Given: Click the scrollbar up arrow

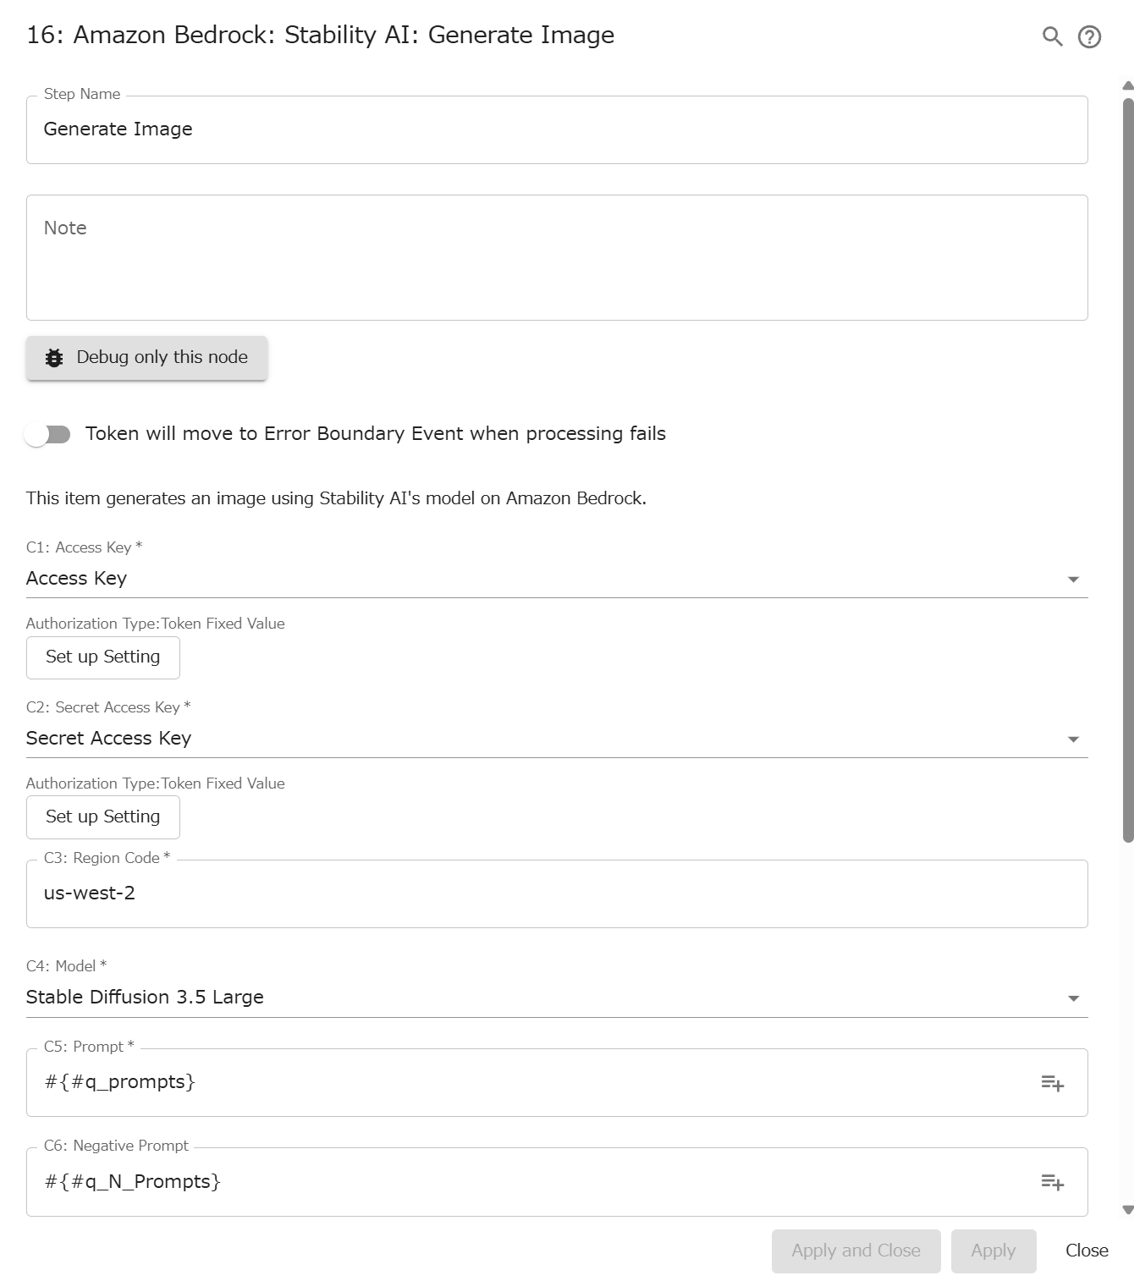Looking at the screenshot, I should pyautogui.click(x=1126, y=85).
